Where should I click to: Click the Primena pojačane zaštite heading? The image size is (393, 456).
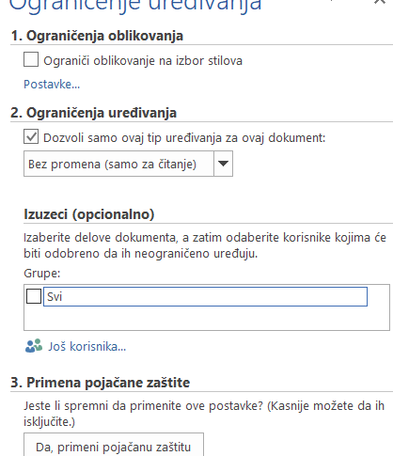[x=101, y=383]
